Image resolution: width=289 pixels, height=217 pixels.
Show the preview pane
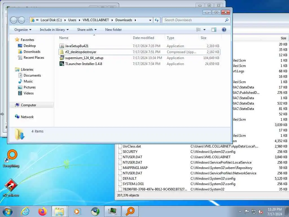[214, 30]
